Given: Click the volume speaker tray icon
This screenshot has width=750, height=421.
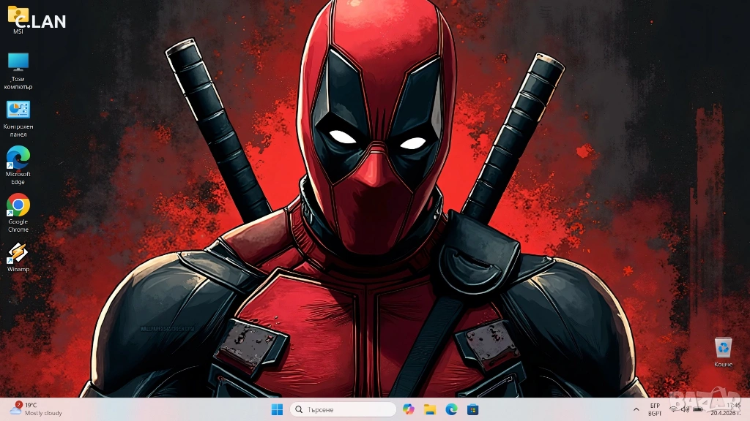Looking at the screenshot, I should tap(685, 409).
